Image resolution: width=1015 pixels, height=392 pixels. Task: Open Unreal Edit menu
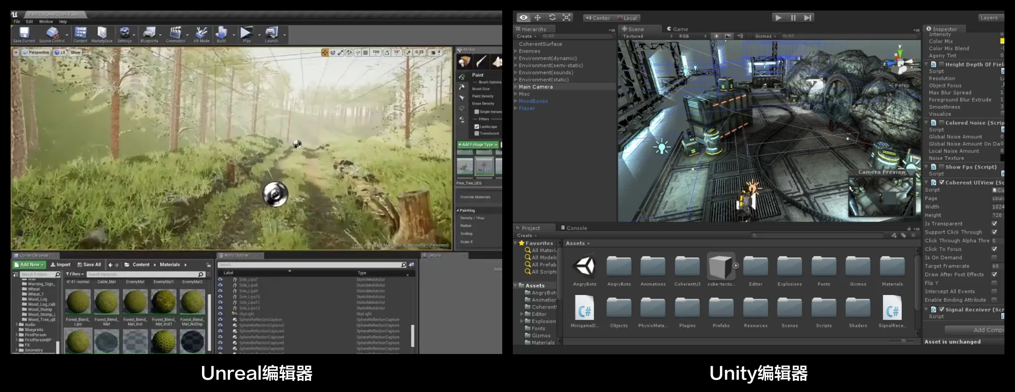click(30, 22)
